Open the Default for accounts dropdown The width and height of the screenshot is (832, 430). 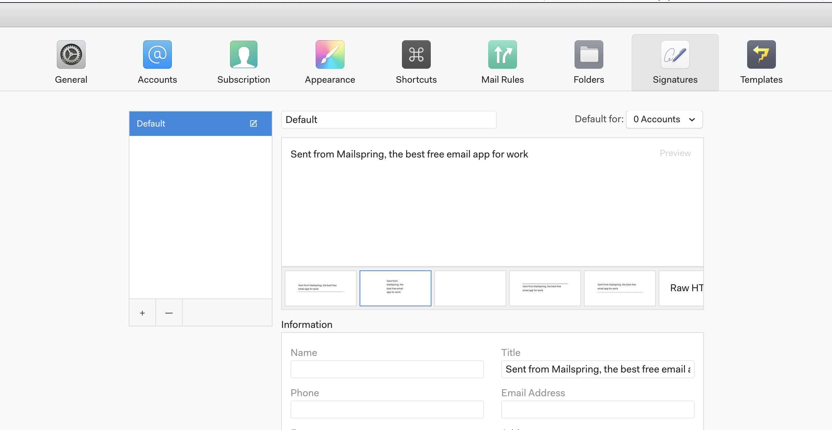664,119
